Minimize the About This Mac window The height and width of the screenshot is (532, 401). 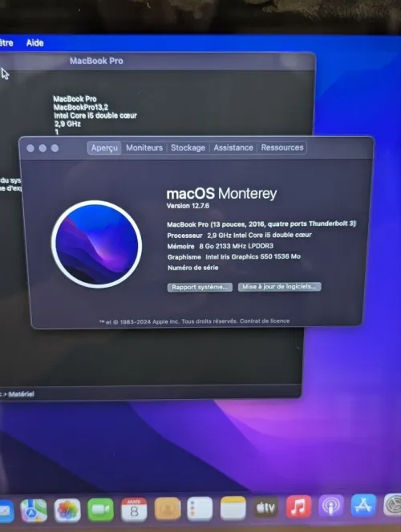[43, 148]
